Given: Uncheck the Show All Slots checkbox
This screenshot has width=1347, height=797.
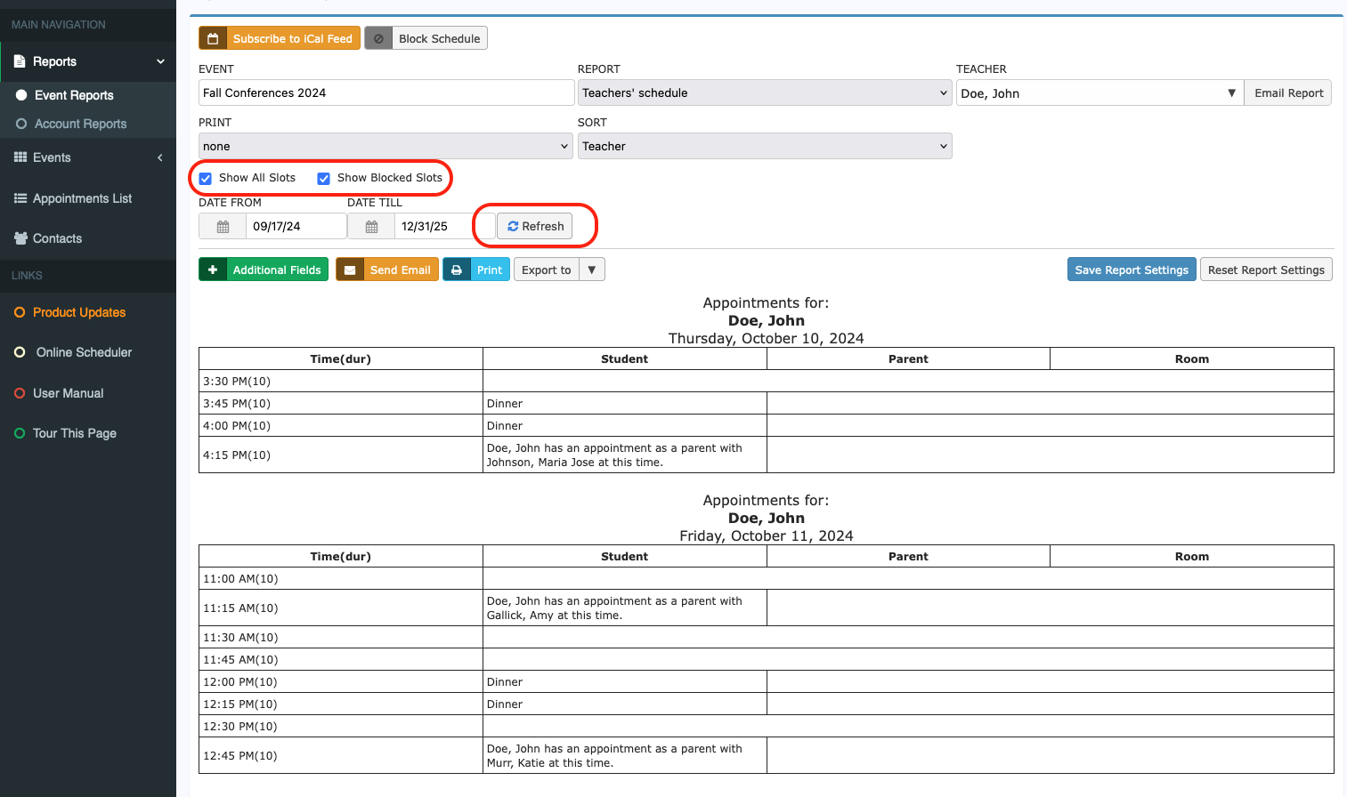Looking at the screenshot, I should pos(206,178).
